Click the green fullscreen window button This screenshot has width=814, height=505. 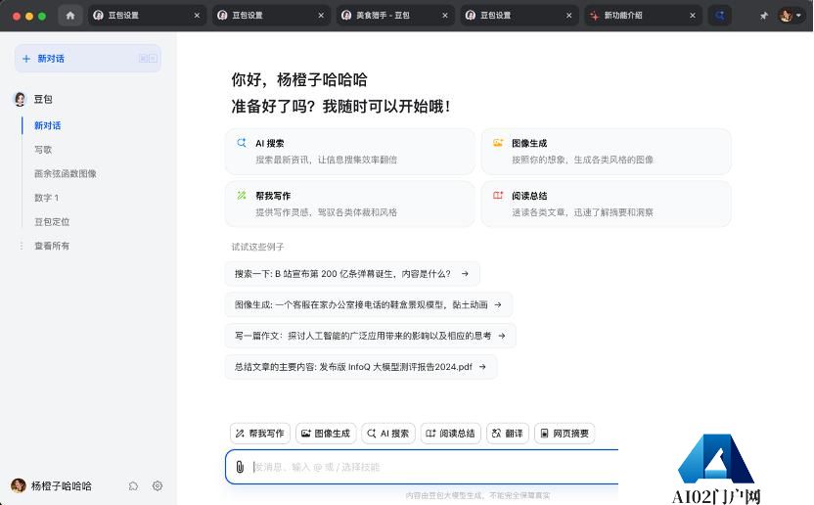42,16
